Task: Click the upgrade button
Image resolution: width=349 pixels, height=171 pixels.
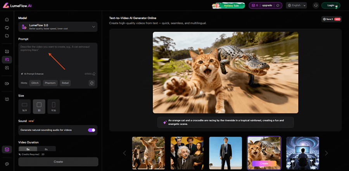Action: tap(267, 5)
